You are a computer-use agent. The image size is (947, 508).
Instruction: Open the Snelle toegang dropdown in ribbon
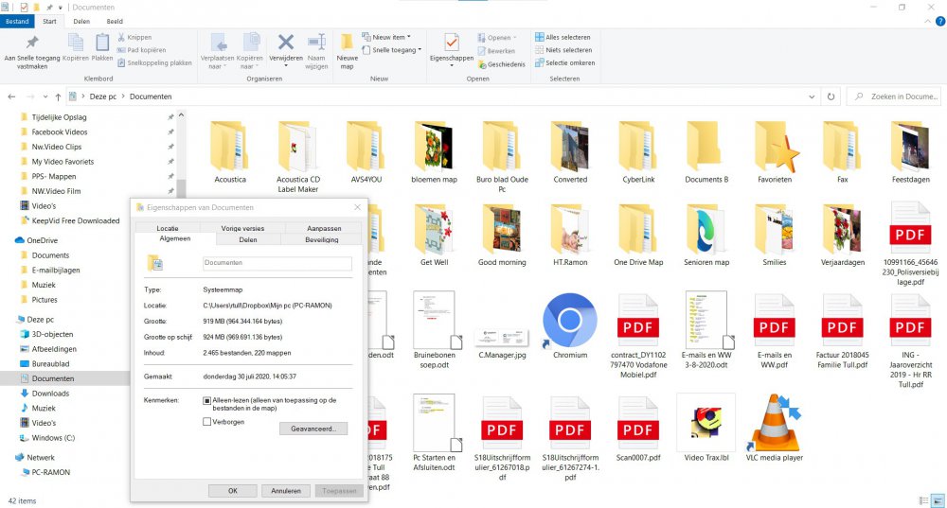click(x=396, y=50)
